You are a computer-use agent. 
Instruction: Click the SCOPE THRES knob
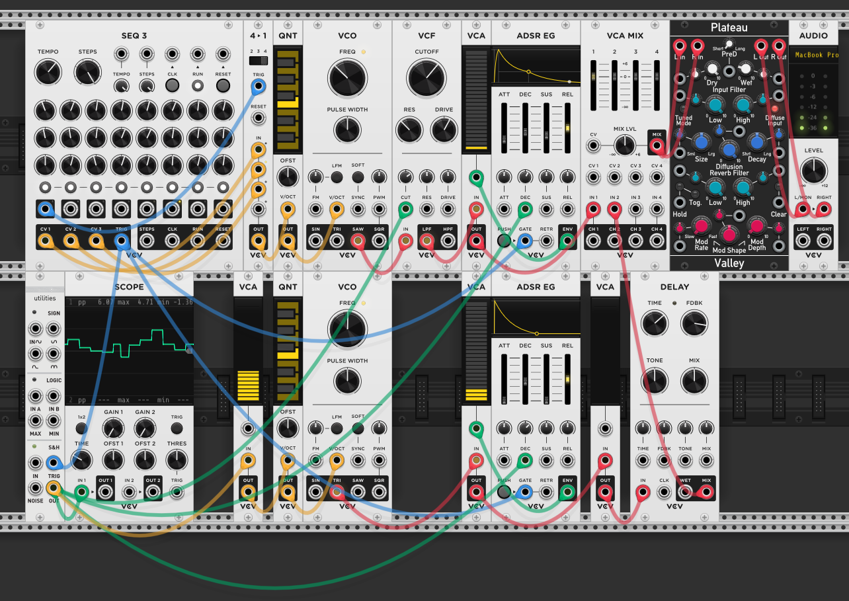177,460
